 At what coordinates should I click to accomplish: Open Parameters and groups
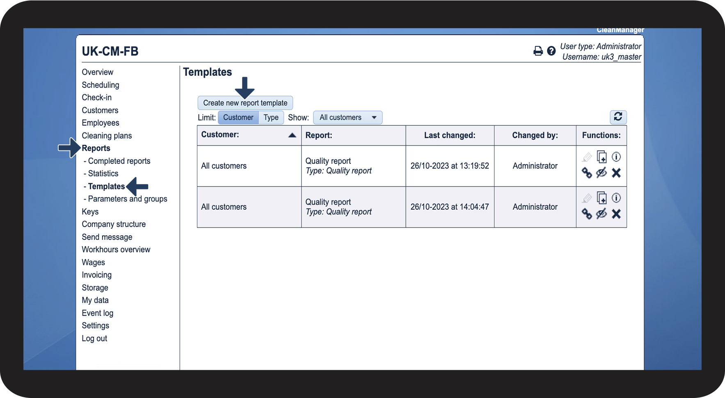128,199
